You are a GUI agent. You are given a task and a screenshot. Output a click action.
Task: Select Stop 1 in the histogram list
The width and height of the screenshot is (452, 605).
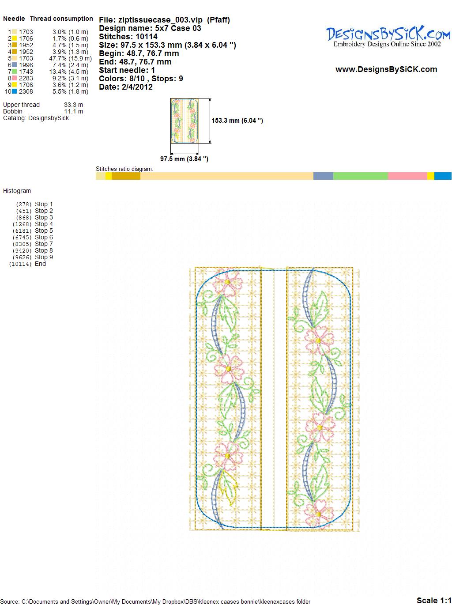point(43,204)
